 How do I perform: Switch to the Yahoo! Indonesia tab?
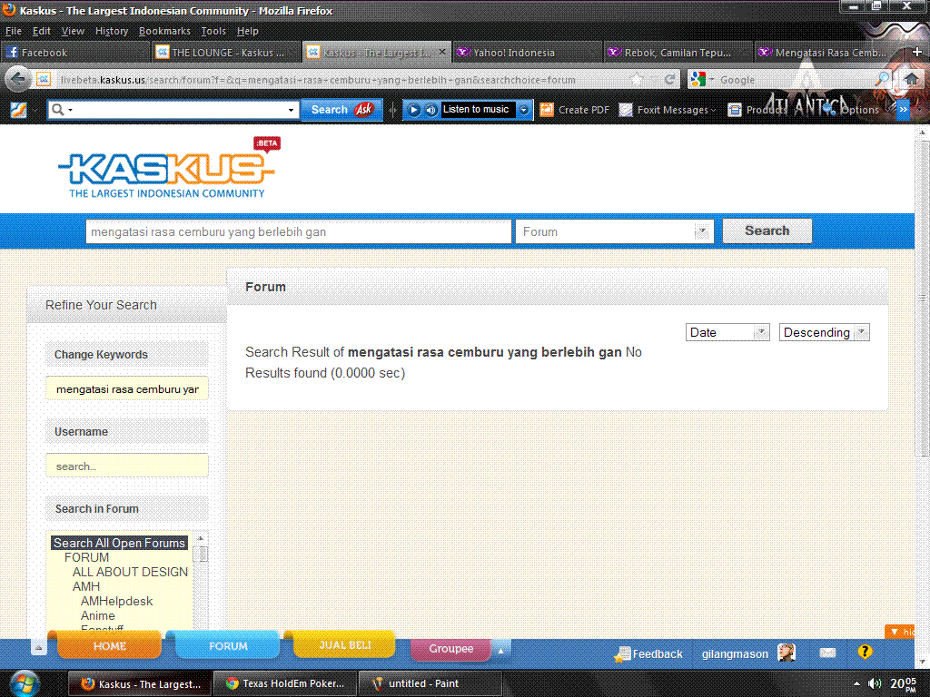pos(528,52)
